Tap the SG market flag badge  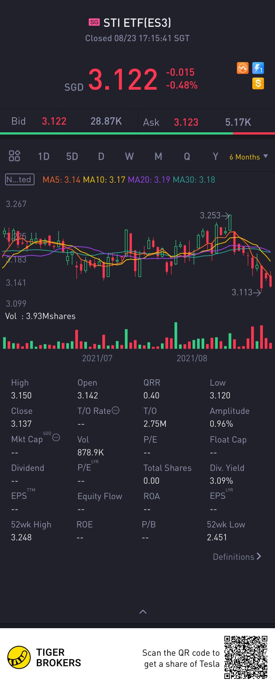94,22
